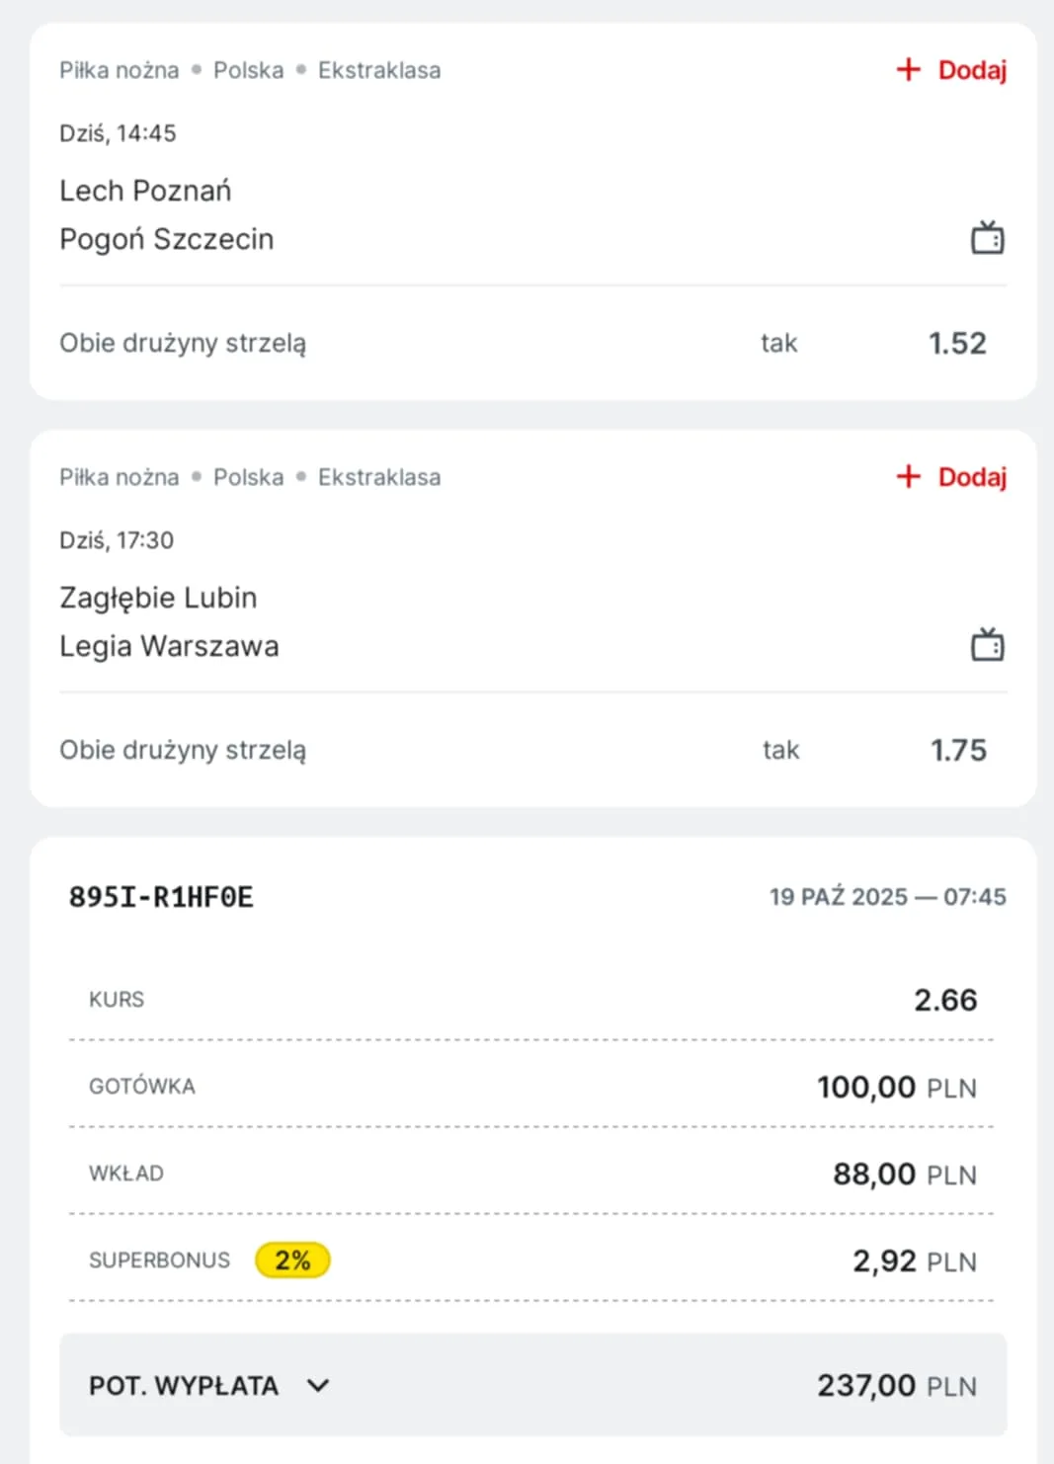Open live TV icon for Lech Poznań match

987,238
